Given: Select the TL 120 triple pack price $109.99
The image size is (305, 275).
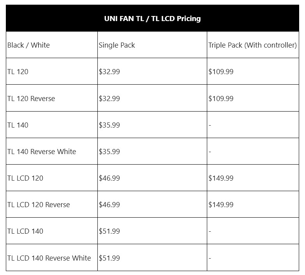Looking at the screenshot, I should coord(221,72).
